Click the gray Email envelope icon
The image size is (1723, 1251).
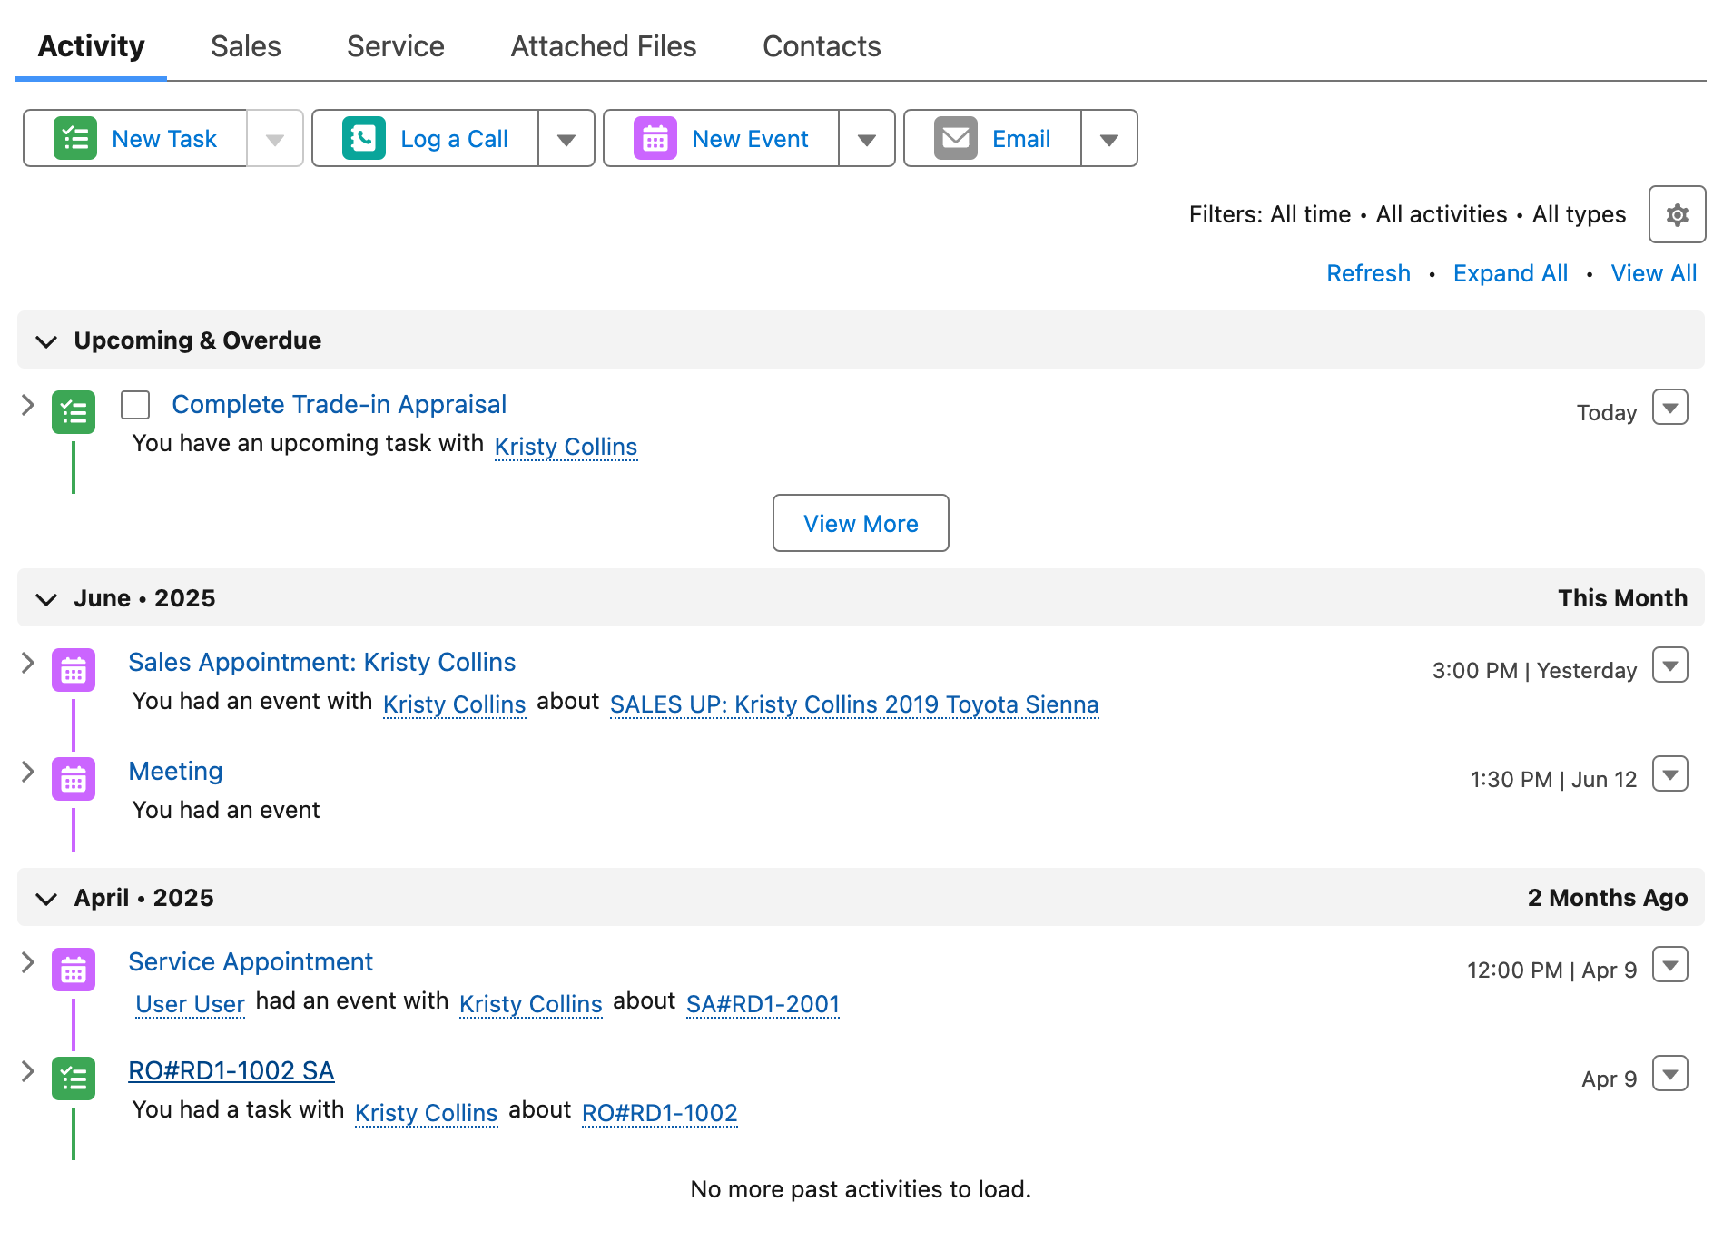point(955,138)
